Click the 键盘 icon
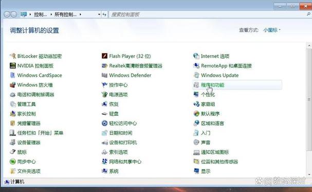 [x=105, y=114]
